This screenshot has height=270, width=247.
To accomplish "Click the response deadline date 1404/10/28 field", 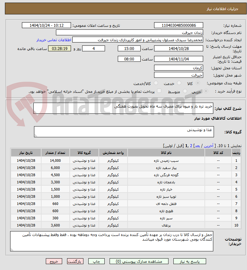I will tap(179, 49).
